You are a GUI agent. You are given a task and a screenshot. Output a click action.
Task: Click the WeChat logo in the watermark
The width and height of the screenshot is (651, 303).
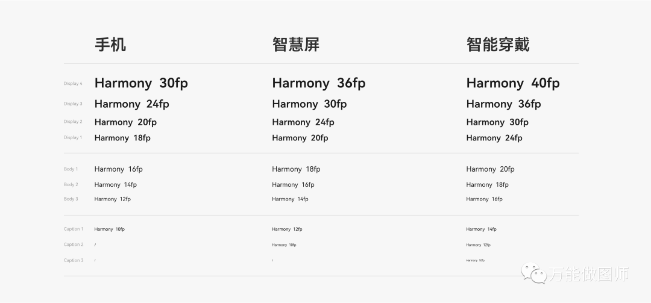pyautogui.click(x=533, y=273)
